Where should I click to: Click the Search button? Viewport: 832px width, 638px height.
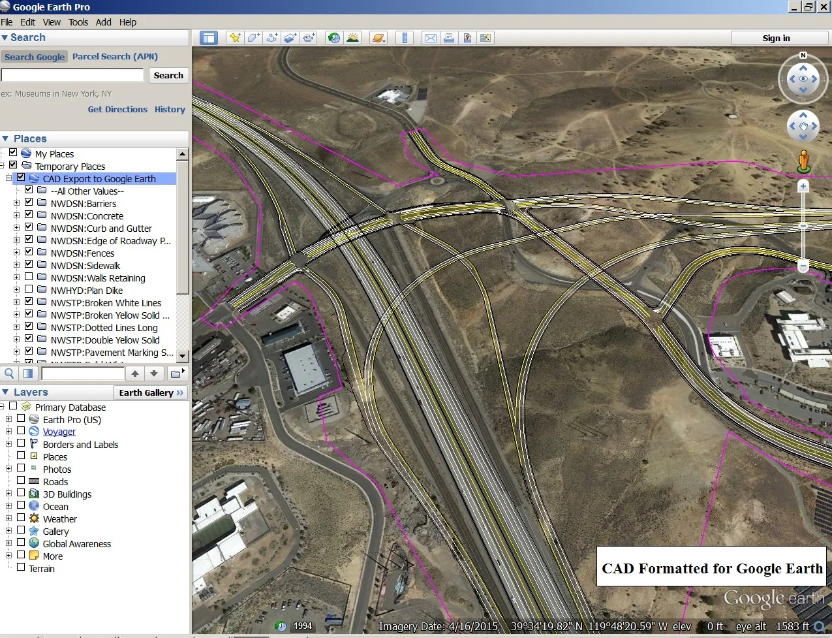point(168,75)
